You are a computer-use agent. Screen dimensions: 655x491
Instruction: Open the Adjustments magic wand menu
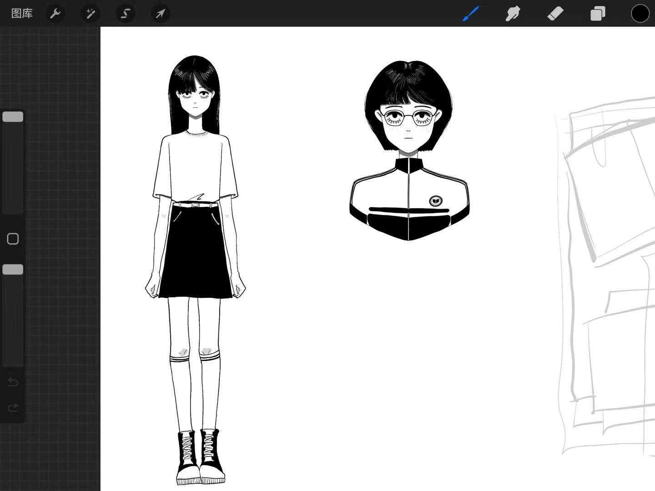tap(90, 14)
